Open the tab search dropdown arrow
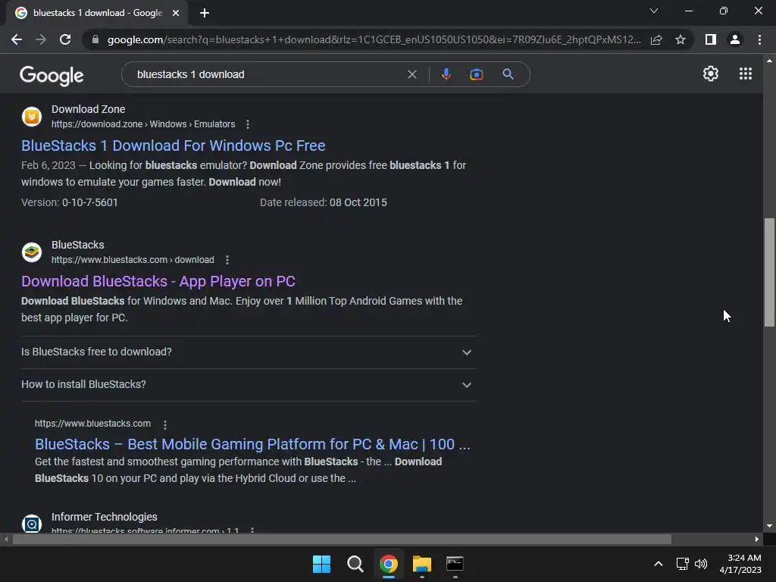The width and height of the screenshot is (776, 582). 654,11
